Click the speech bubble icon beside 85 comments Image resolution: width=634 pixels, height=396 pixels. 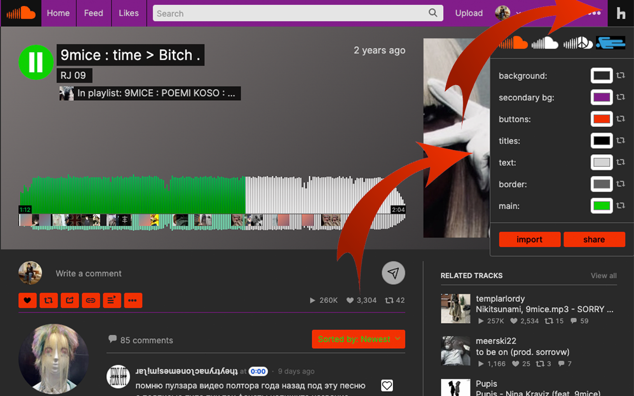coord(112,340)
